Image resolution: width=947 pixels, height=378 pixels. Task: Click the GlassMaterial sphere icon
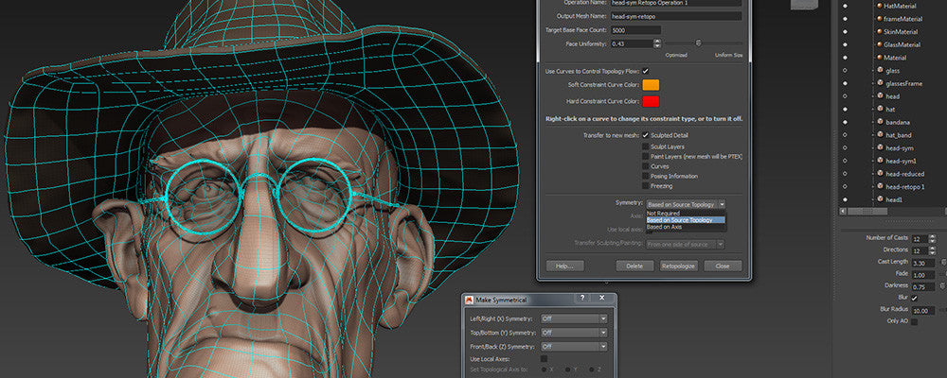(x=878, y=44)
